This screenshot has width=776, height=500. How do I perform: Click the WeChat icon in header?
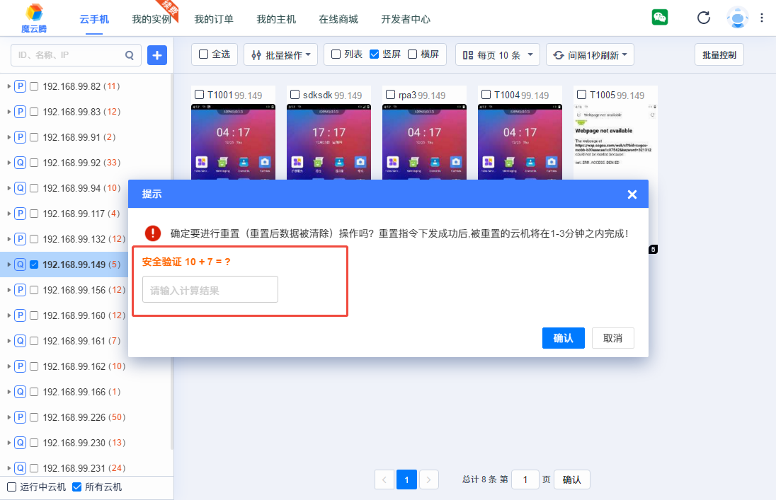tap(660, 18)
